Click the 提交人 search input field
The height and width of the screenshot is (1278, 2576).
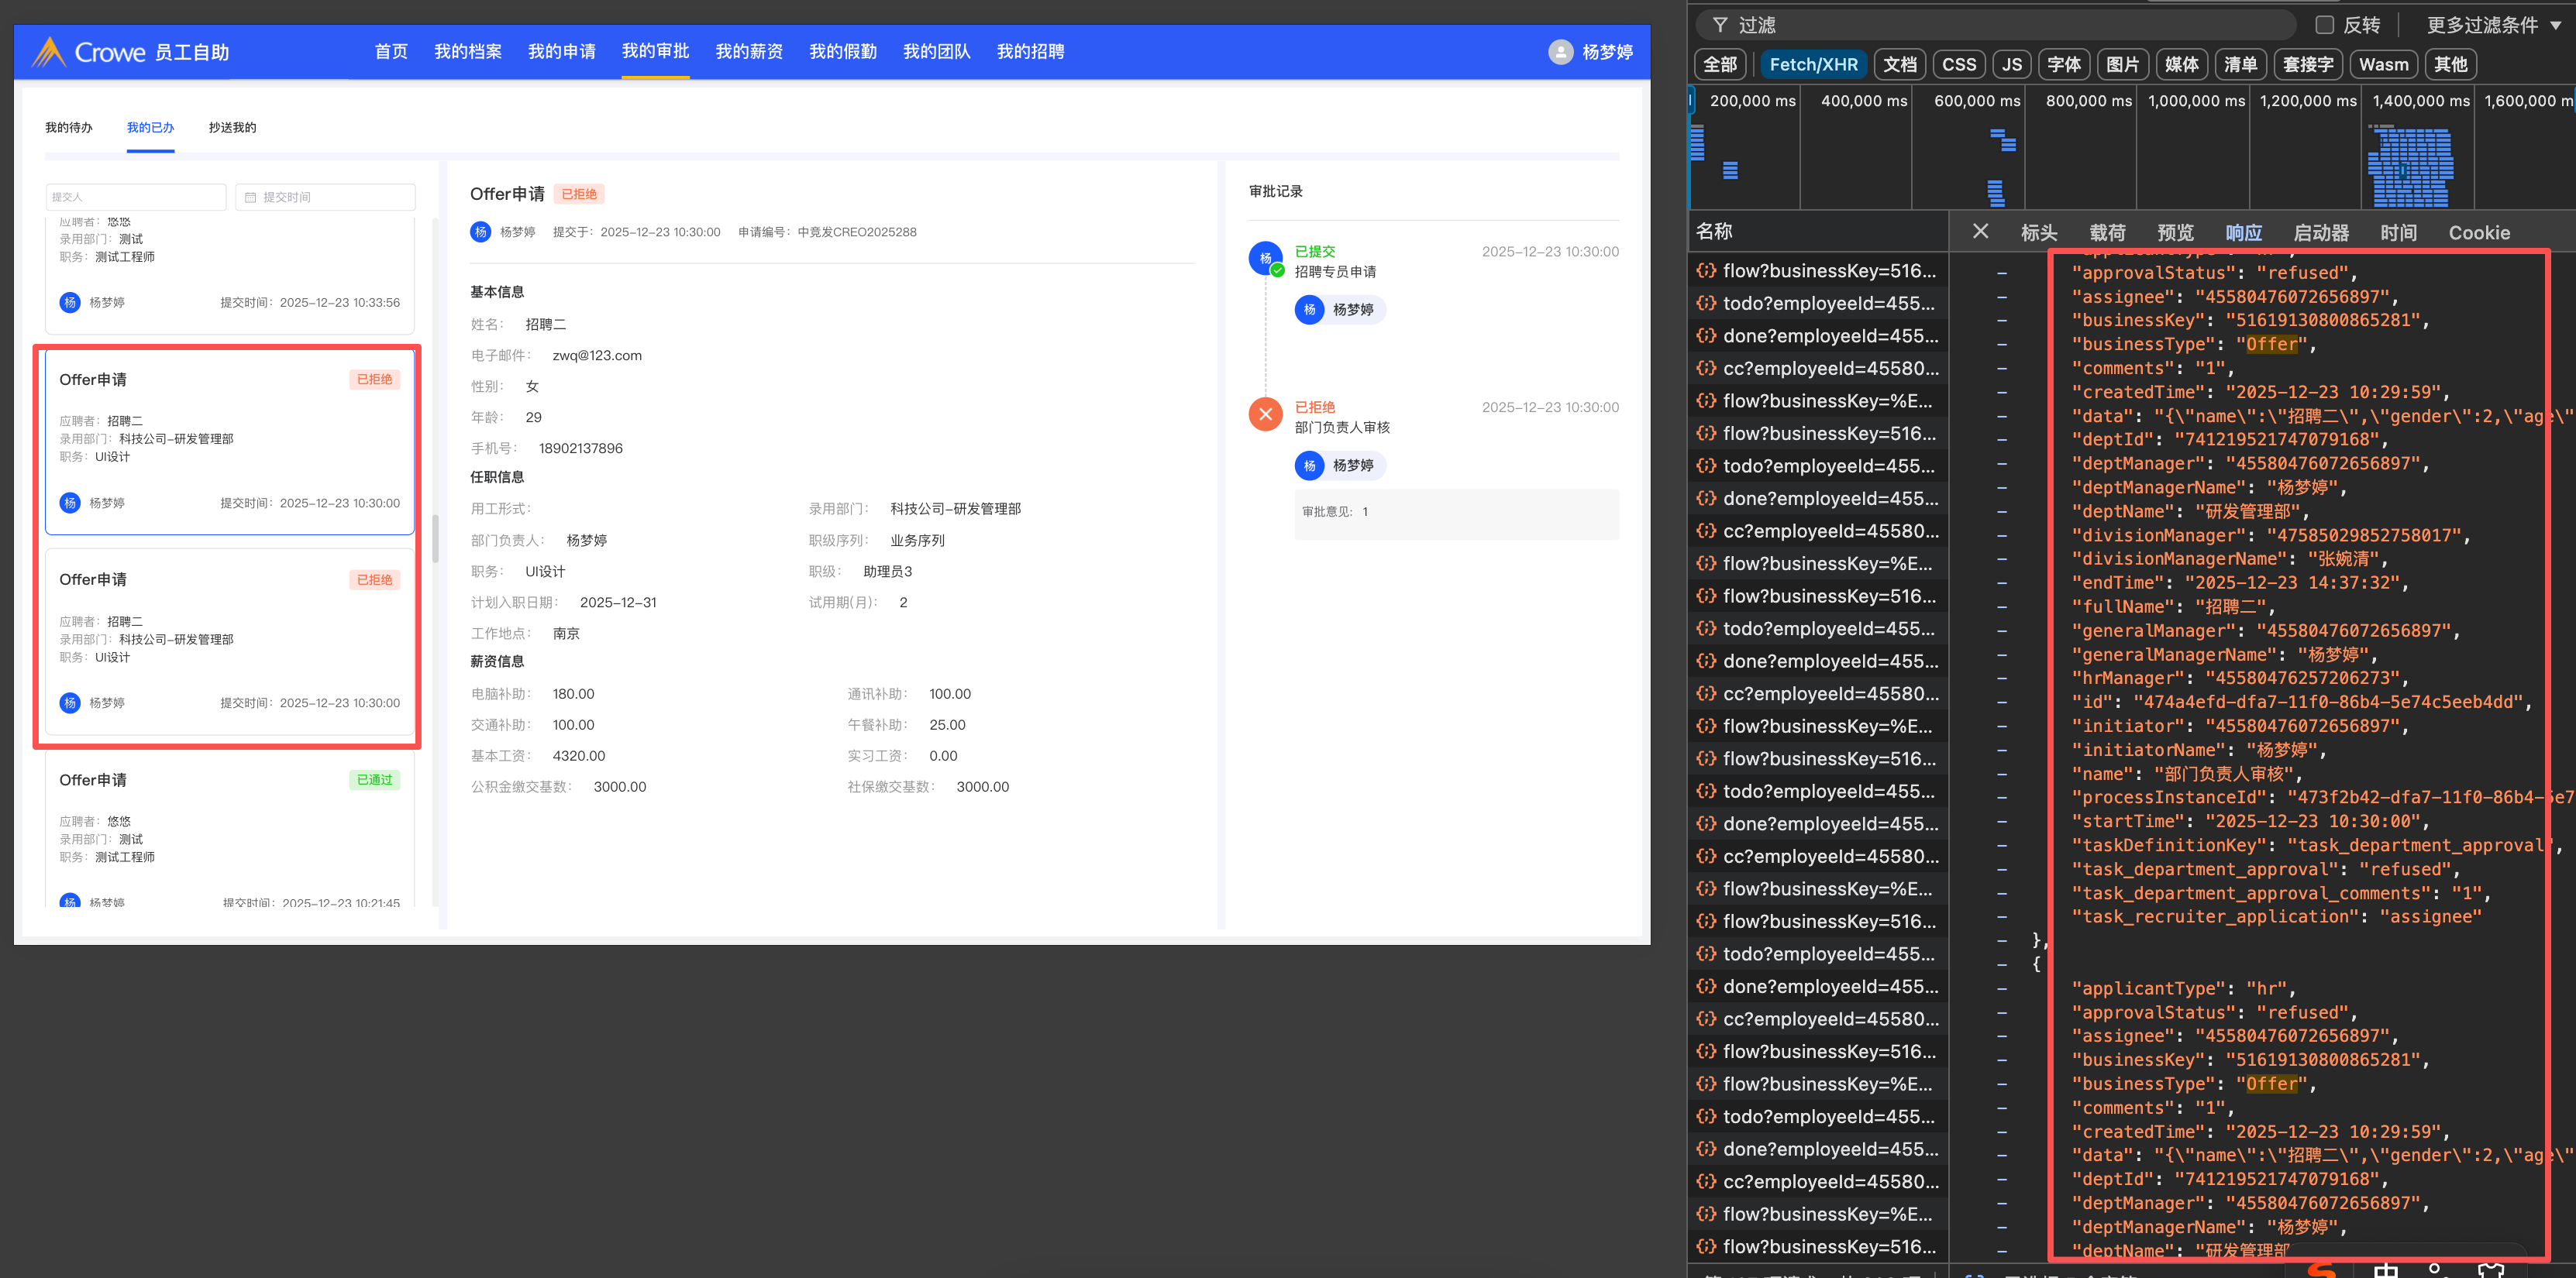pyautogui.click(x=135, y=198)
